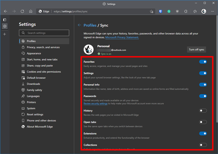Open Privacy, search, and services settings
The image size is (218, 154).
[x=43, y=47]
